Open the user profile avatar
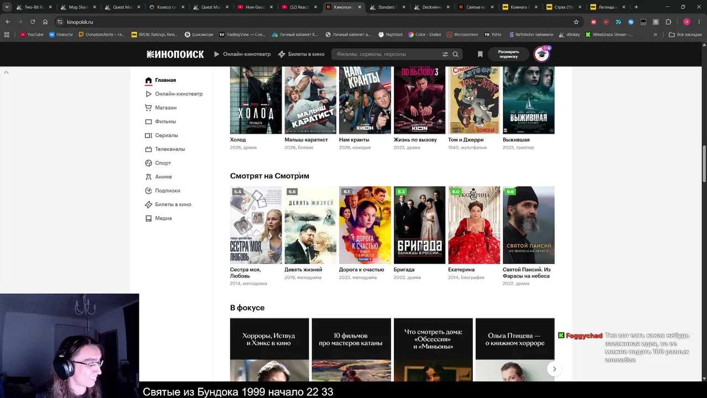This screenshot has height=398, width=707. (x=542, y=54)
